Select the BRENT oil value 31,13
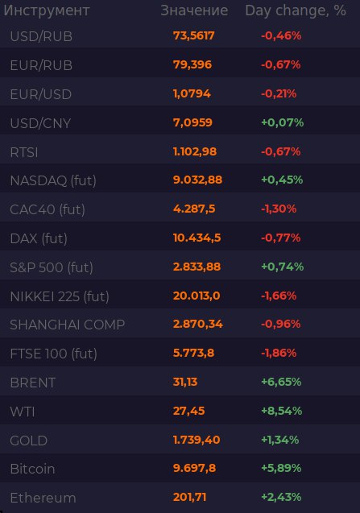Viewport: 360px width, 513px height. click(x=185, y=382)
